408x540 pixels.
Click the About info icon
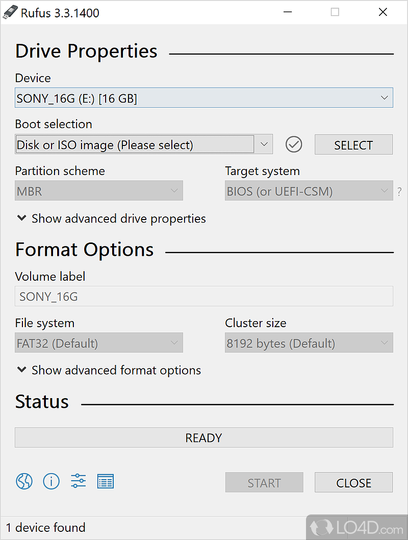pyautogui.click(x=51, y=481)
